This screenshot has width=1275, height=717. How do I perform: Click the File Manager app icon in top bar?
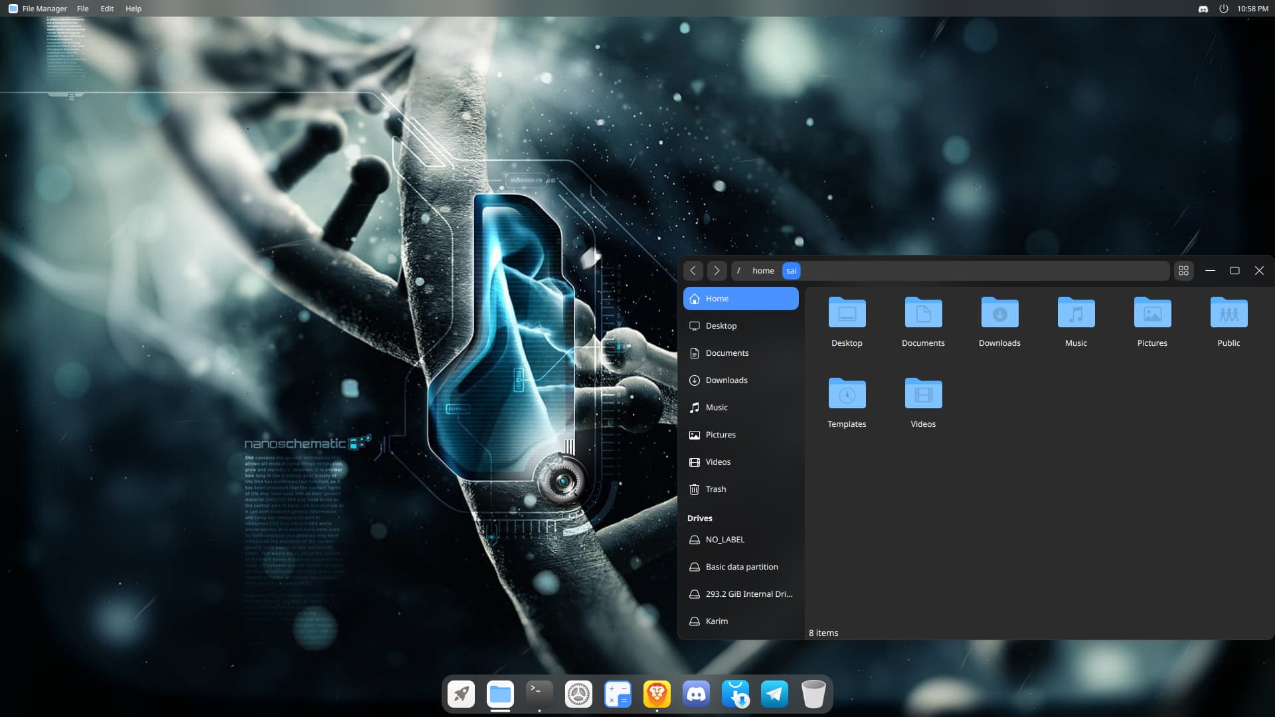pos(13,9)
